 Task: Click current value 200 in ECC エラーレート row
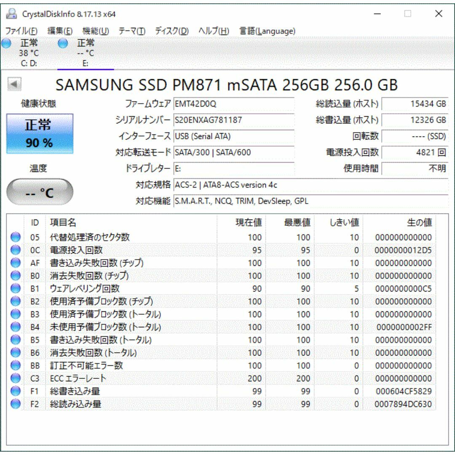coord(254,378)
